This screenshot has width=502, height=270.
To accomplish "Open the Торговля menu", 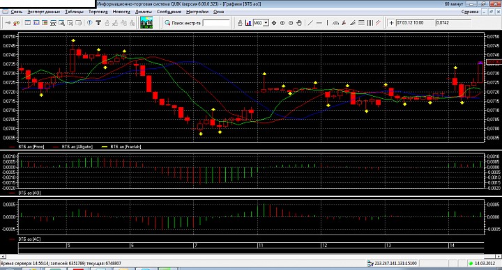I will [98, 12].
